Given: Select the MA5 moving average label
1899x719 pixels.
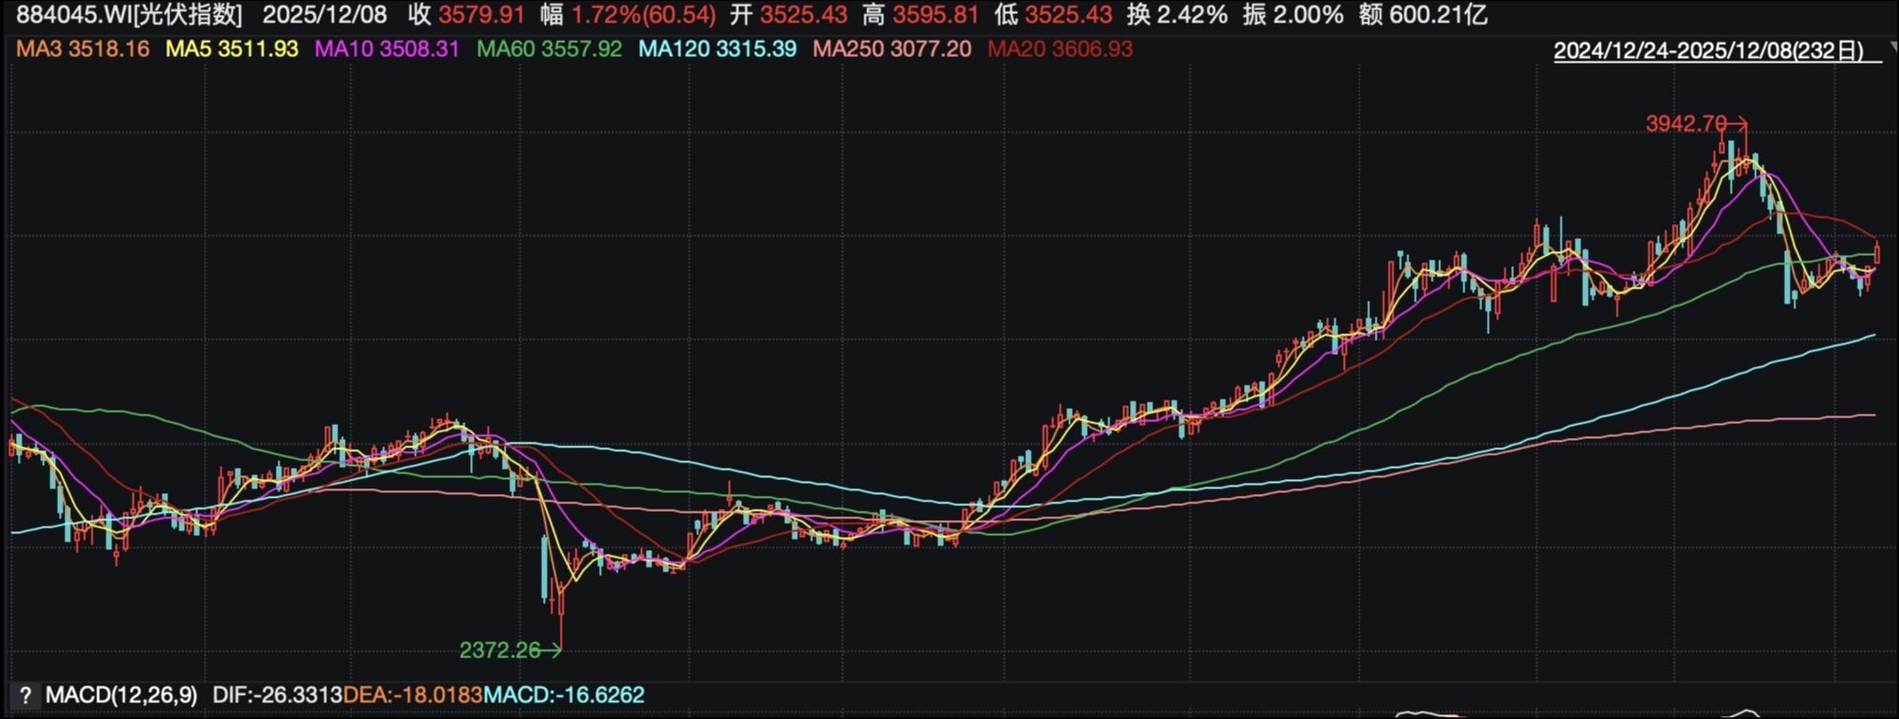Looking at the screenshot, I should click(232, 49).
